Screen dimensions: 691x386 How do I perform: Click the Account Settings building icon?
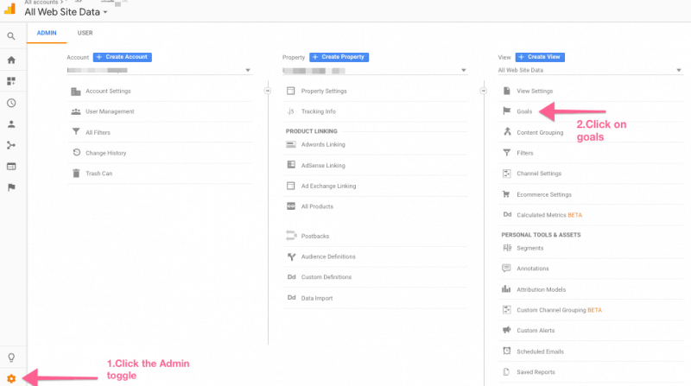point(76,92)
